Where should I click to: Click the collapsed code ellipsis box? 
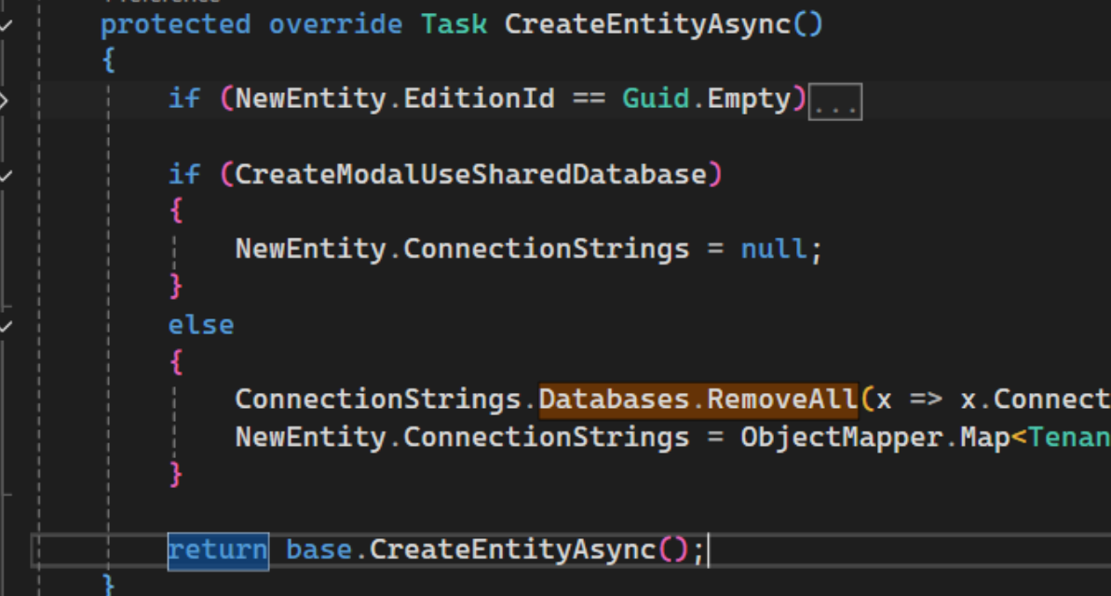(834, 102)
